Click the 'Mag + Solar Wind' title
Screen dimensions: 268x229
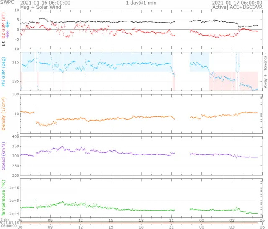pyautogui.click(x=40, y=7)
